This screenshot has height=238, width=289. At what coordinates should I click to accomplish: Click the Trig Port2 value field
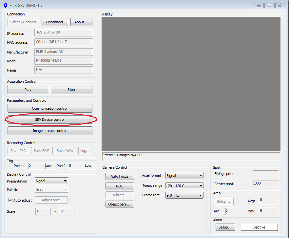point(76,166)
